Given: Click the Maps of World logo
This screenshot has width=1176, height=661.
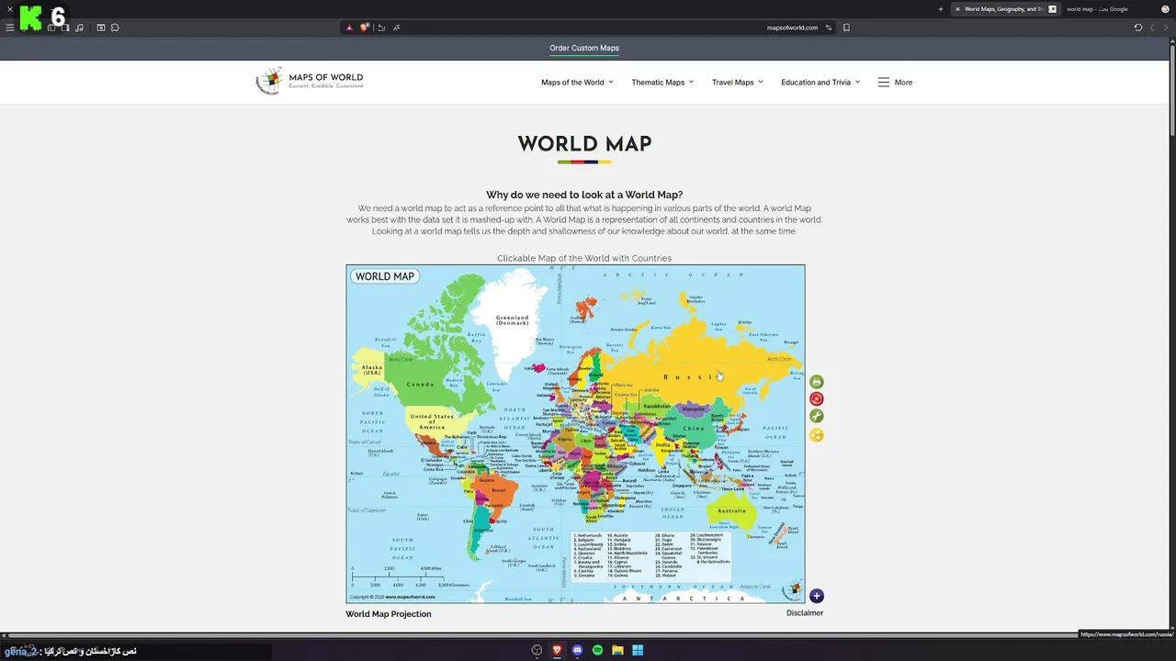Looking at the screenshot, I should pyautogui.click(x=310, y=82).
